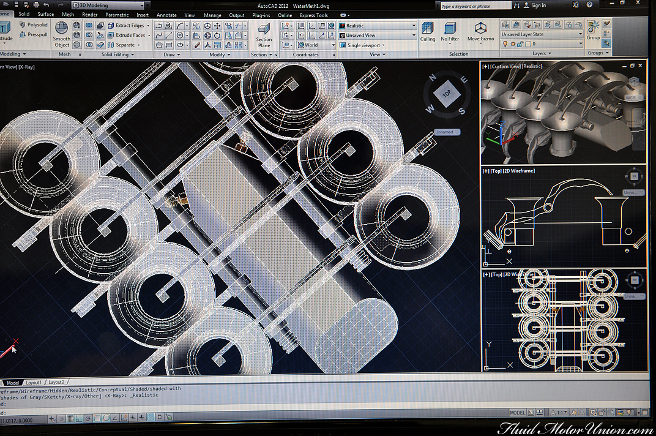Activate the Presspull tool
The image size is (656, 436).
coord(34,35)
